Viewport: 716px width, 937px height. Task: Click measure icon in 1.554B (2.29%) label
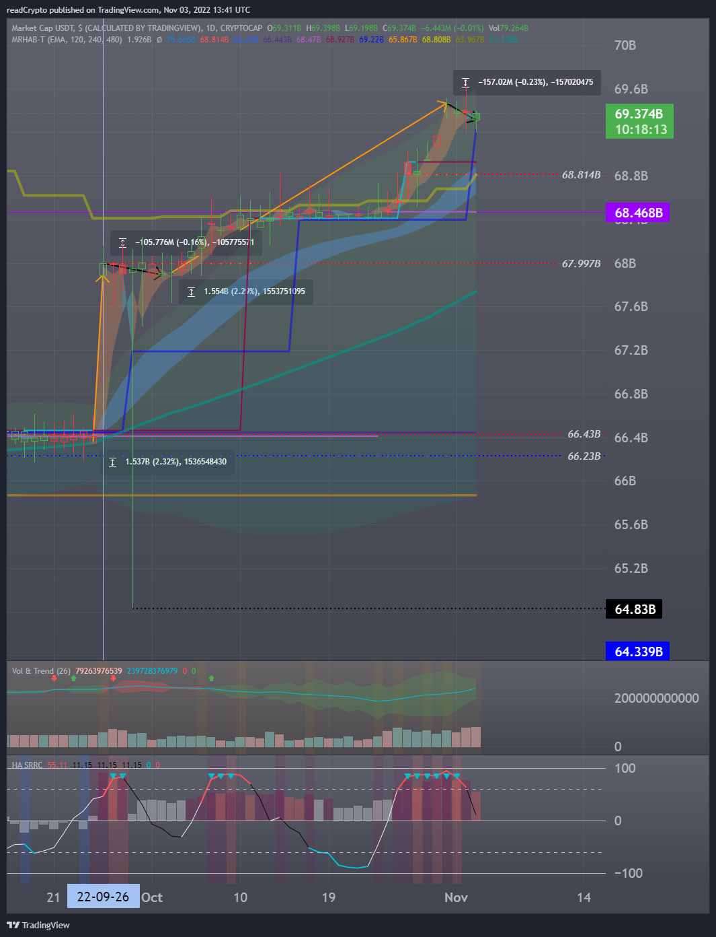[x=191, y=291]
